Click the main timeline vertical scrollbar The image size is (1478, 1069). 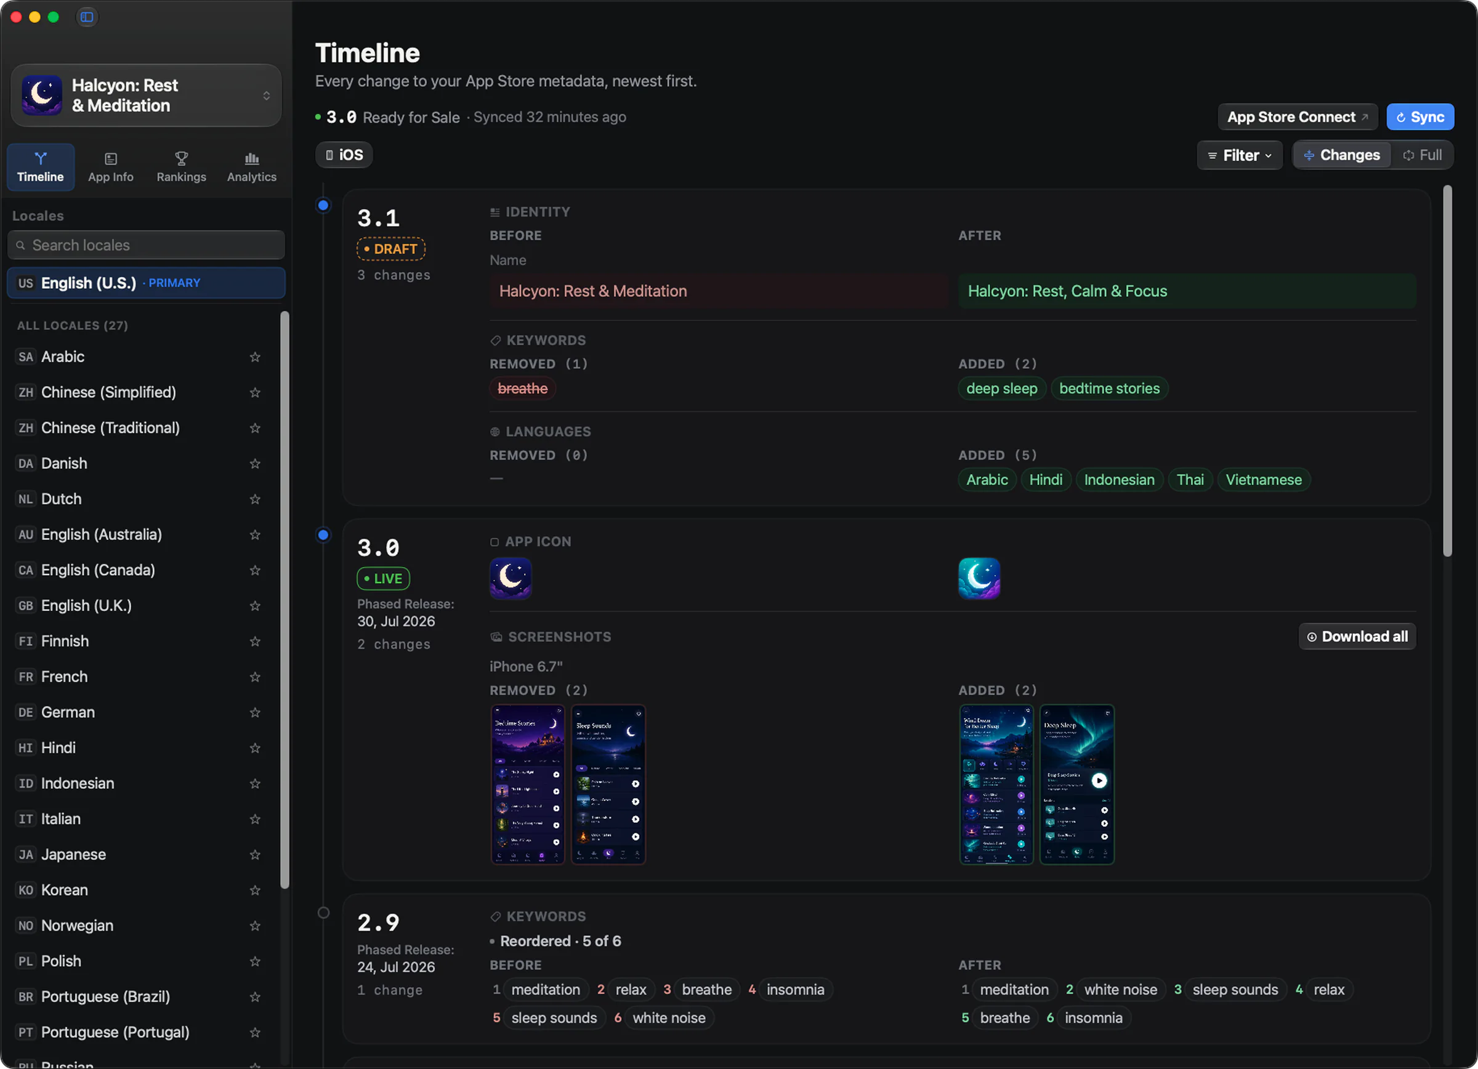1447,371
